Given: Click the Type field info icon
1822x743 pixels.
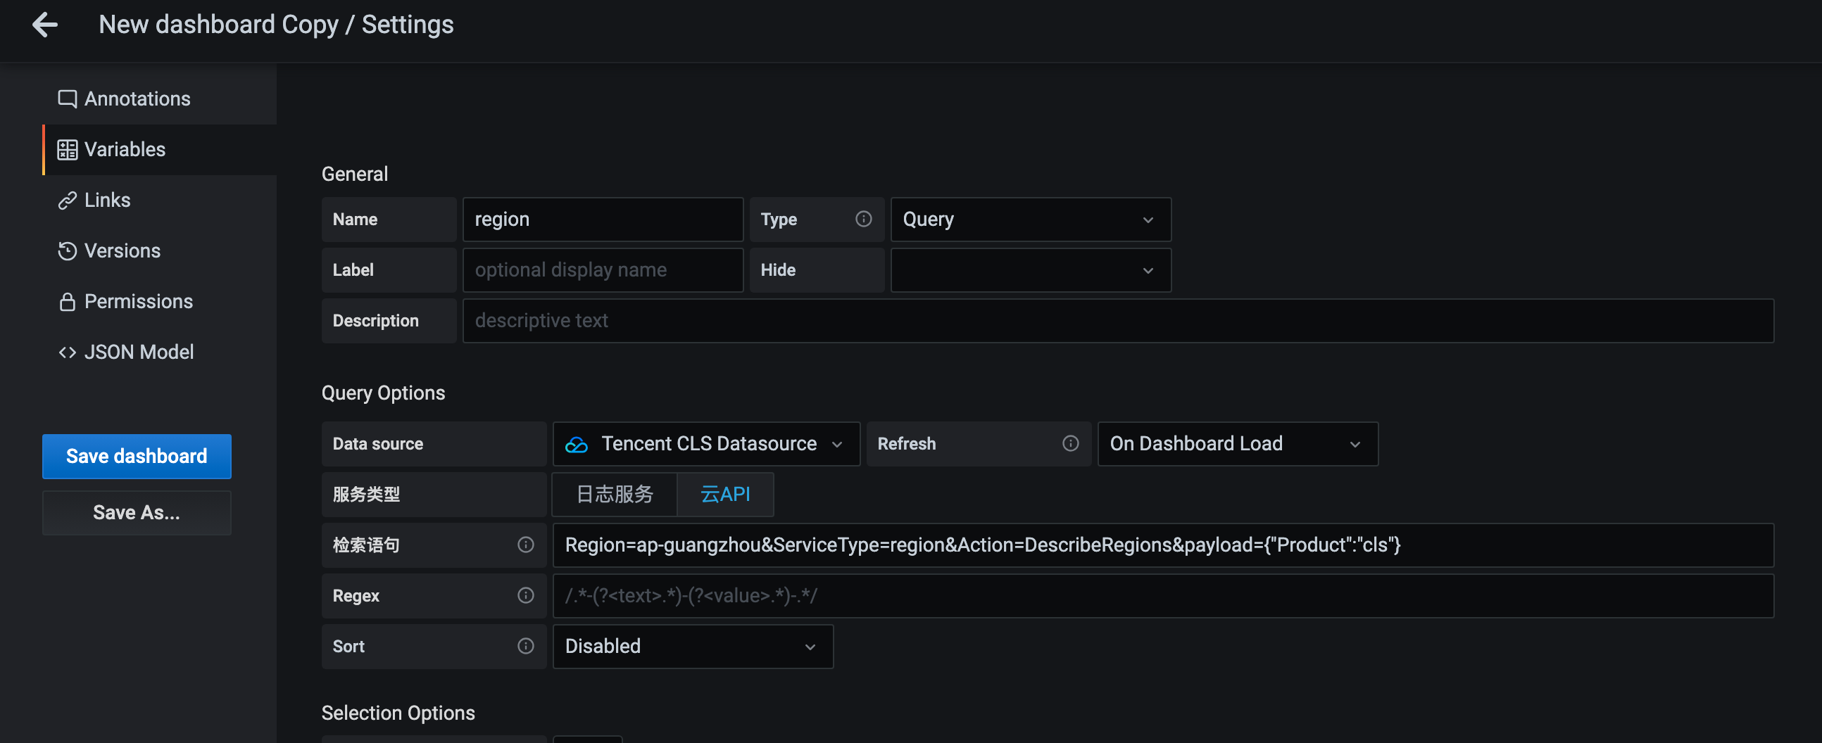Looking at the screenshot, I should 863,219.
